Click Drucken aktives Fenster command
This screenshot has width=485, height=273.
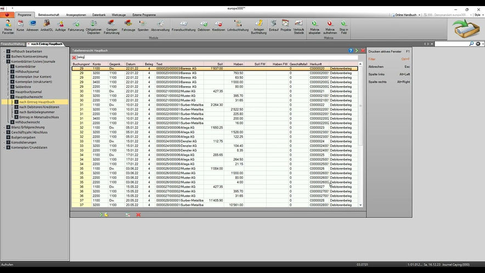click(388, 51)
